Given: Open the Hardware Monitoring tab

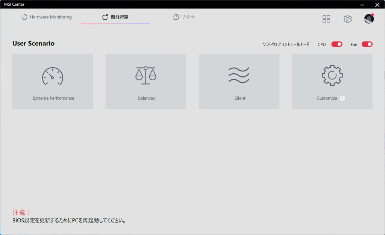Looking at the screenshot, I should point(47,17).
